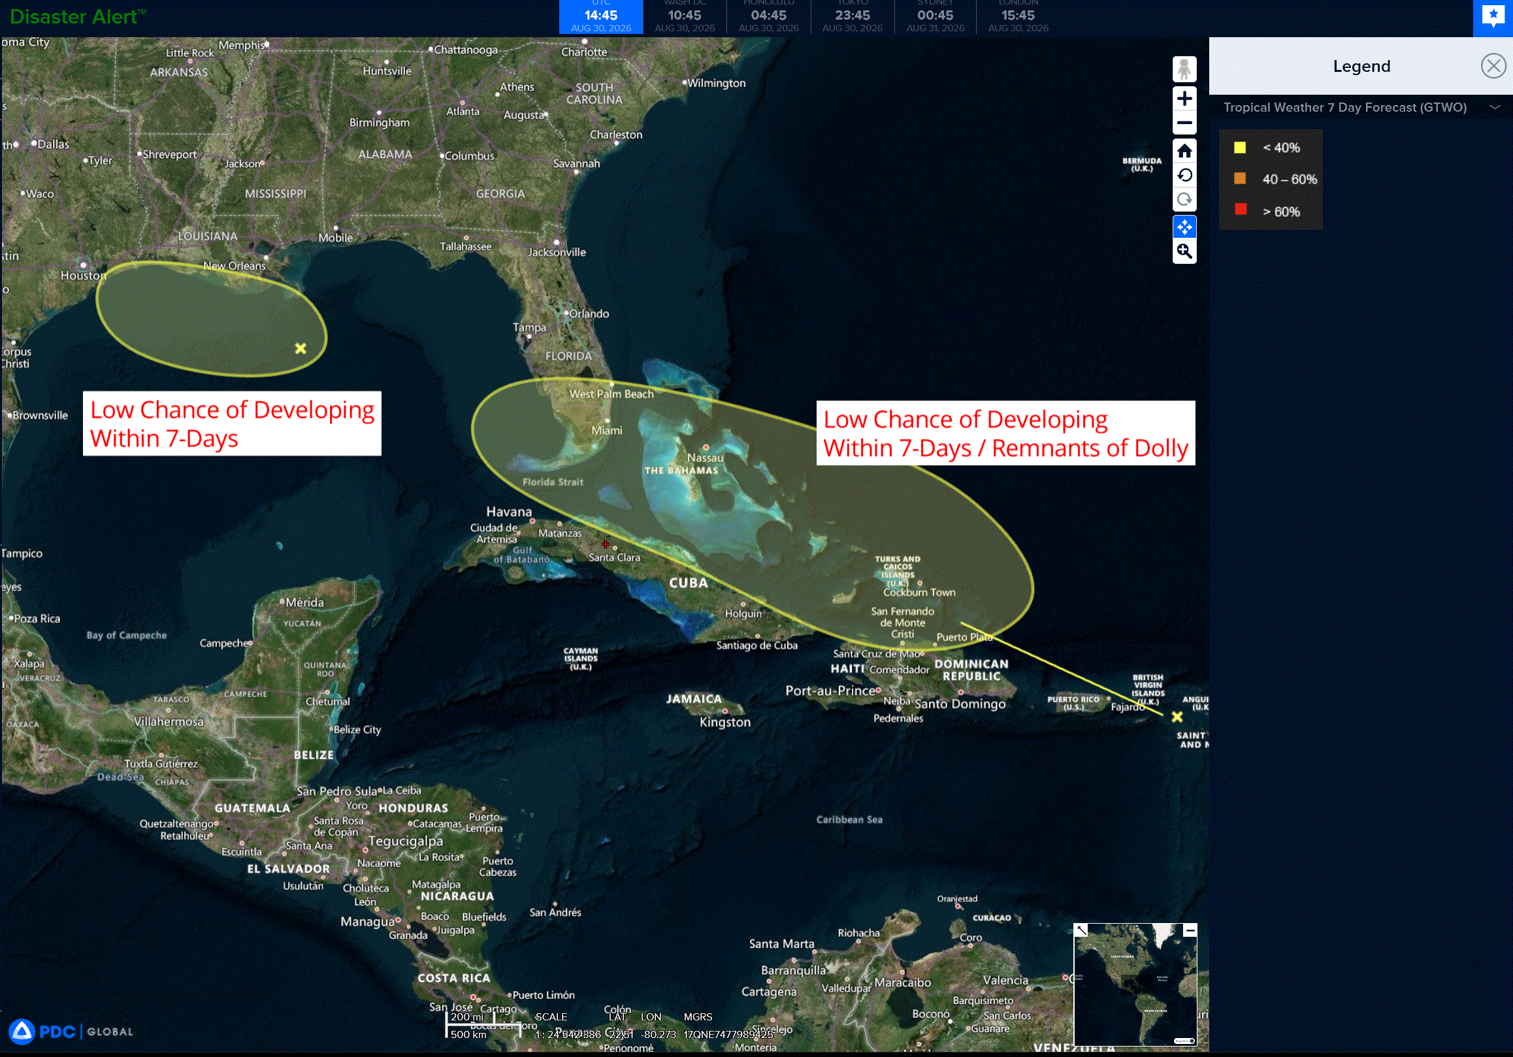Click the 'Santiago de Cuba' map label
Screen dimensions: 1513x1057
[x=756, y=646]
